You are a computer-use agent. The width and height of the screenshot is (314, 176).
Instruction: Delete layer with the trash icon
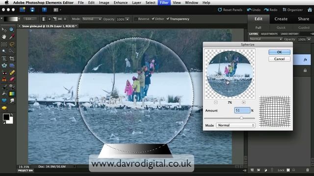click(x=308, y=170)
